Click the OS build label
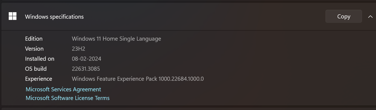 point(36,69)
